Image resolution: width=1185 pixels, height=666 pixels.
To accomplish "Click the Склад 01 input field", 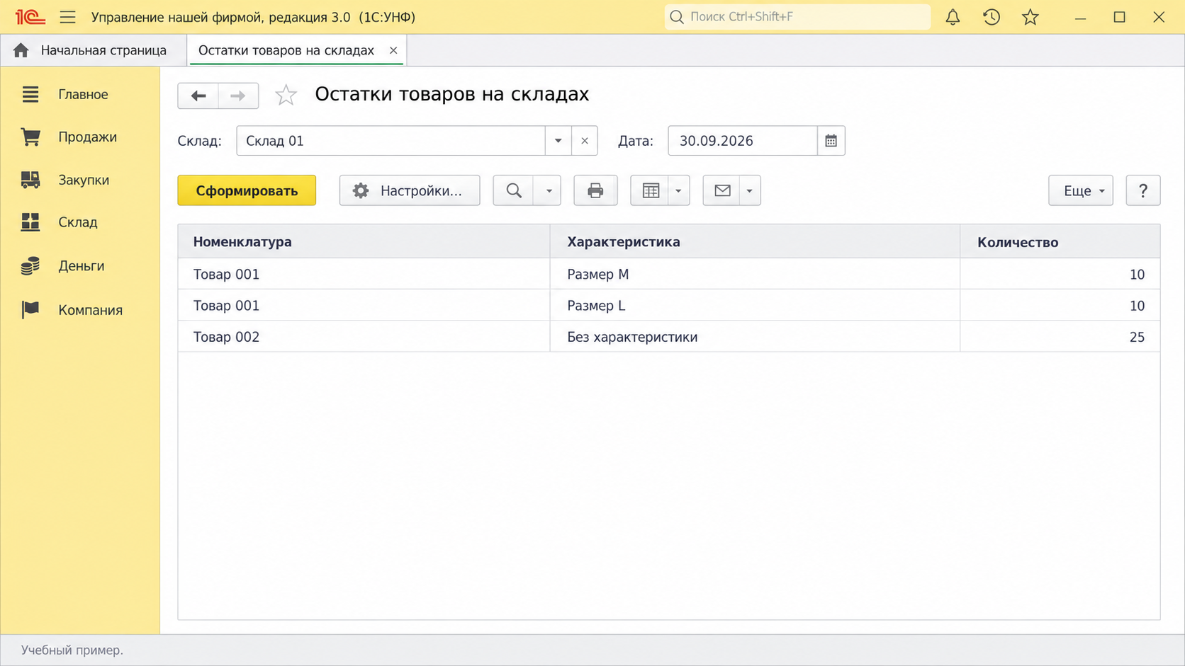I will [391, 141].
